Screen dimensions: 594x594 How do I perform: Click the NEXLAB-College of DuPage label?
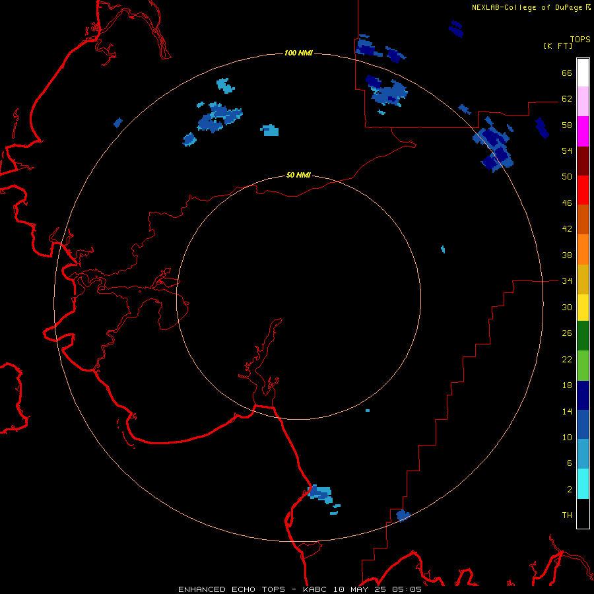pos(527,7)
